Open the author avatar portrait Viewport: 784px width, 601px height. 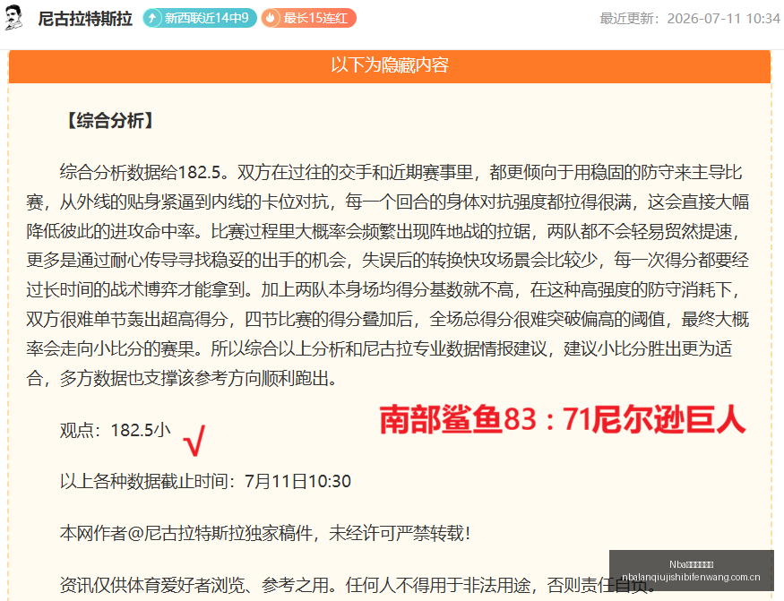(13, 19)
